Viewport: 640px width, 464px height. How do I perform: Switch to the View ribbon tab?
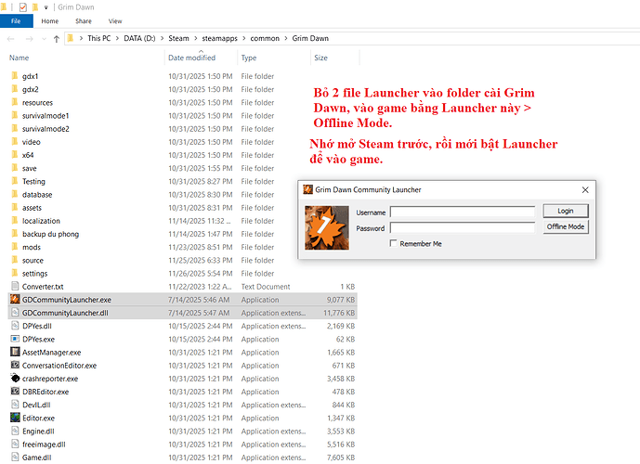click(x=115, y=20)
